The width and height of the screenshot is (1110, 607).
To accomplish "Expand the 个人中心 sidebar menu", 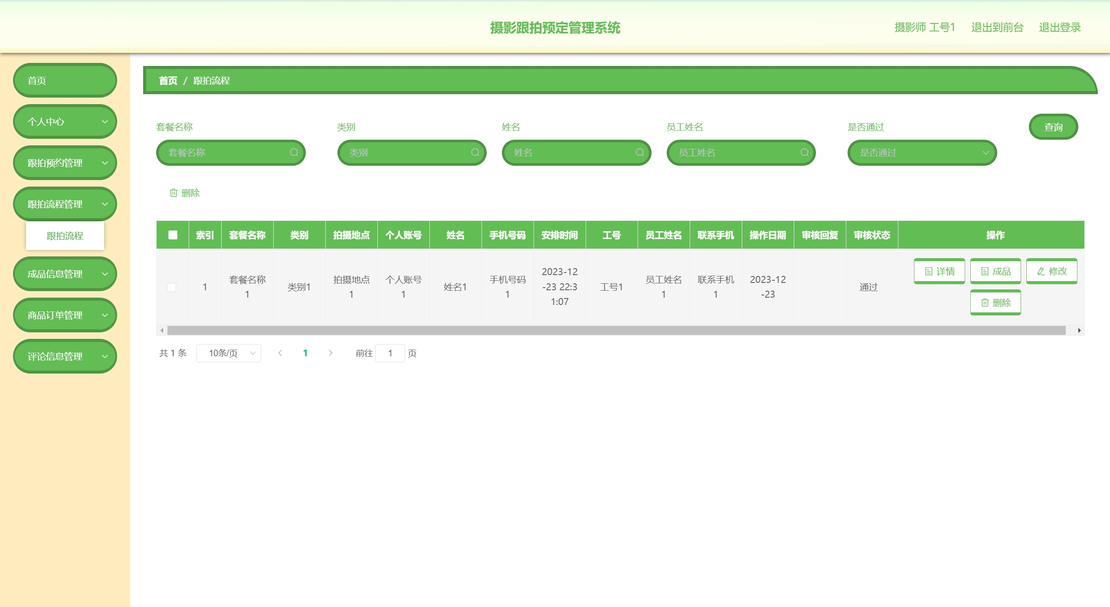I will [65, 122].
